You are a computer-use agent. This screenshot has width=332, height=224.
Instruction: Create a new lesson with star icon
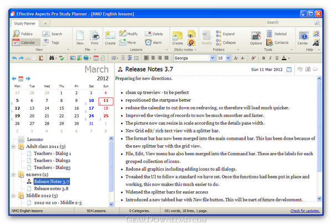(x=110, y=38)
